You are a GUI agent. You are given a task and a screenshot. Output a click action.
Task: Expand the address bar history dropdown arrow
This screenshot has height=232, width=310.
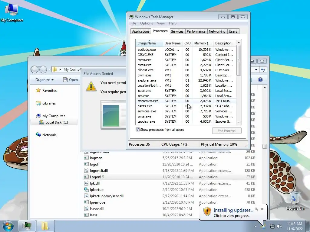point(256,70)
